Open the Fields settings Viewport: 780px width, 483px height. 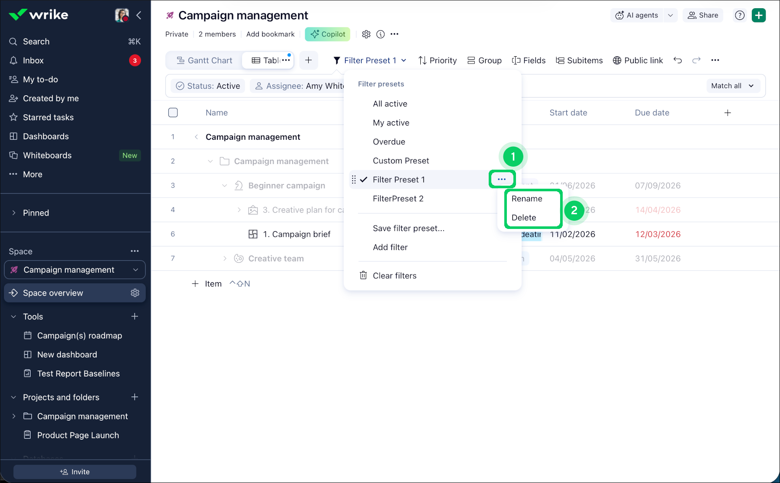(529, 61)
